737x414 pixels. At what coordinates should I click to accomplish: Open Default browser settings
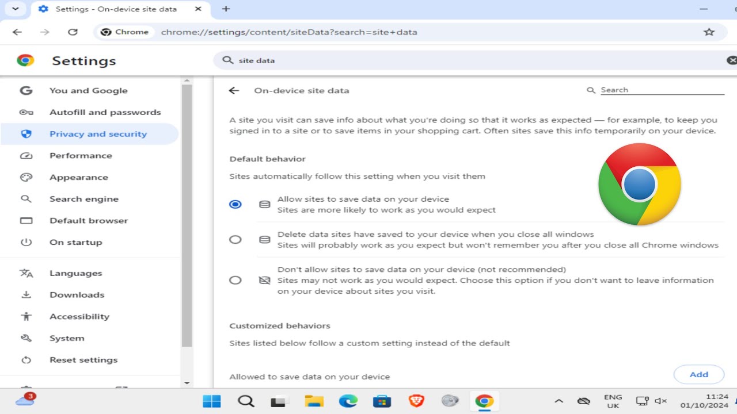[89, 221]
